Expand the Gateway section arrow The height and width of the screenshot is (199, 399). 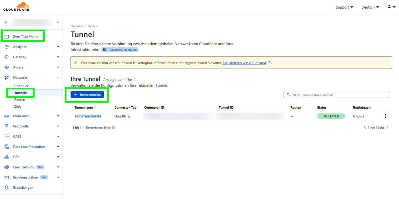click(58, 57)
